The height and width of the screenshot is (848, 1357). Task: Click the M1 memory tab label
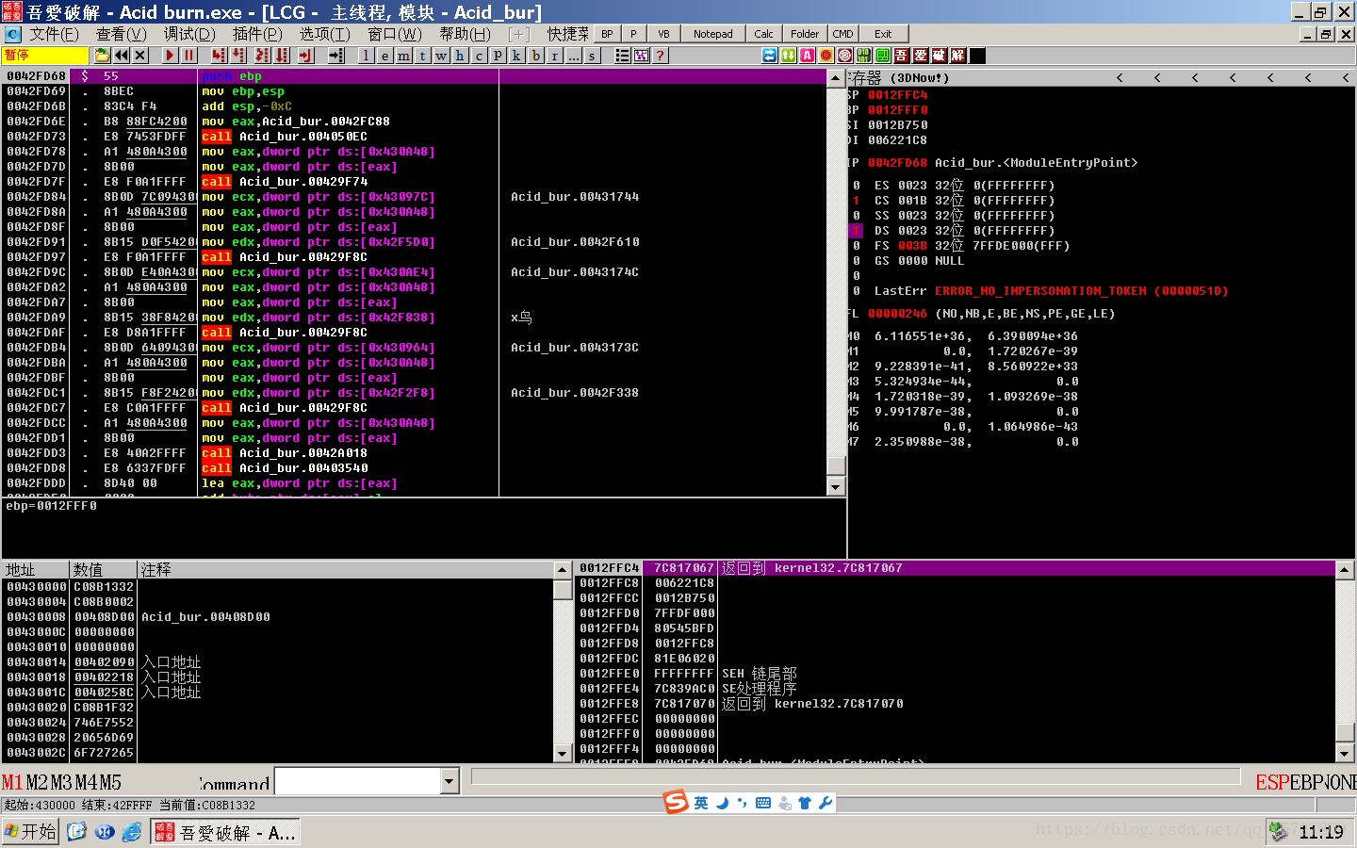coord(12,782)
